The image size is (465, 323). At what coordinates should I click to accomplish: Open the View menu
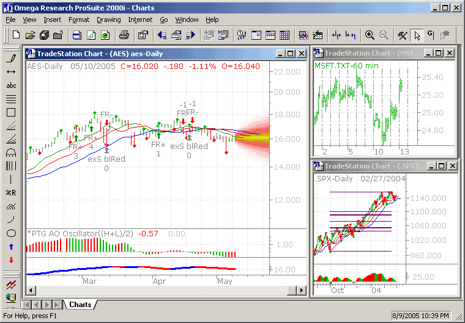(29, 20)
